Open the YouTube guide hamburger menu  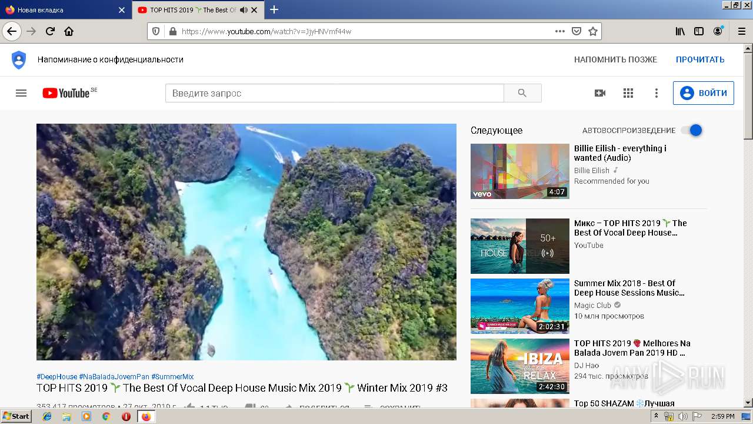click(21, 93)
